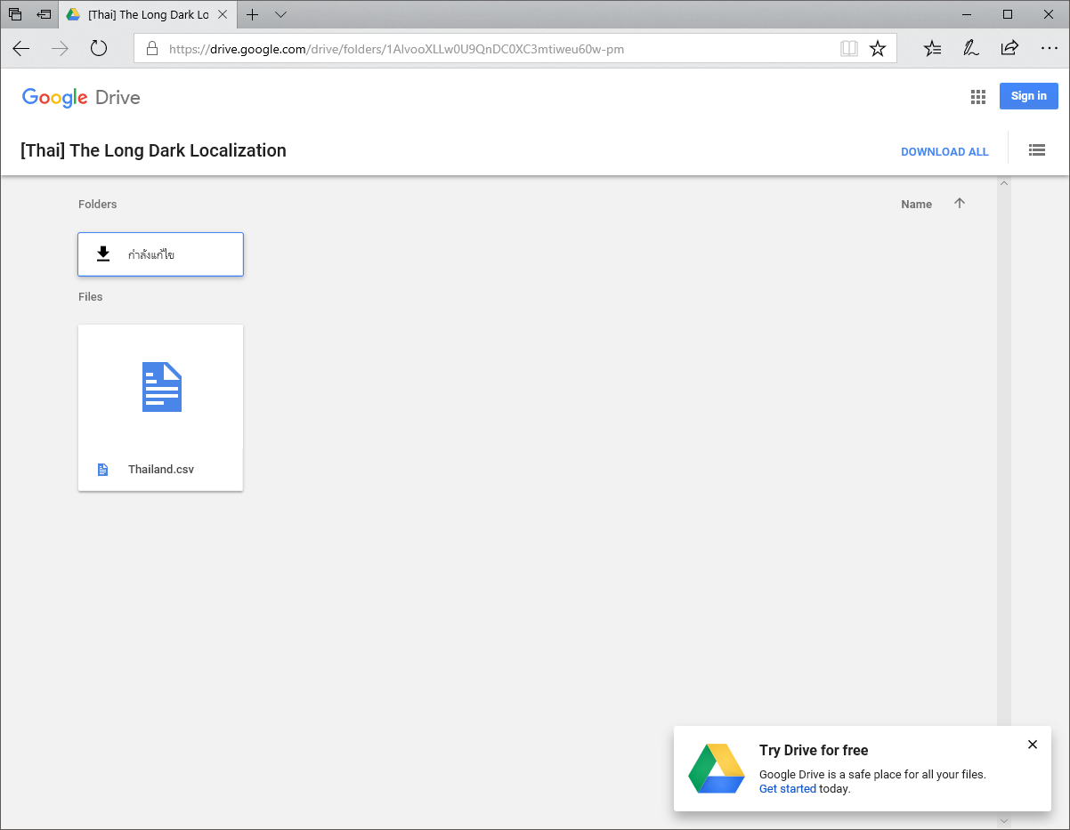Screen dimensions: 1070x830
Task: Maximize the browser window
Action: (1008, 14)
